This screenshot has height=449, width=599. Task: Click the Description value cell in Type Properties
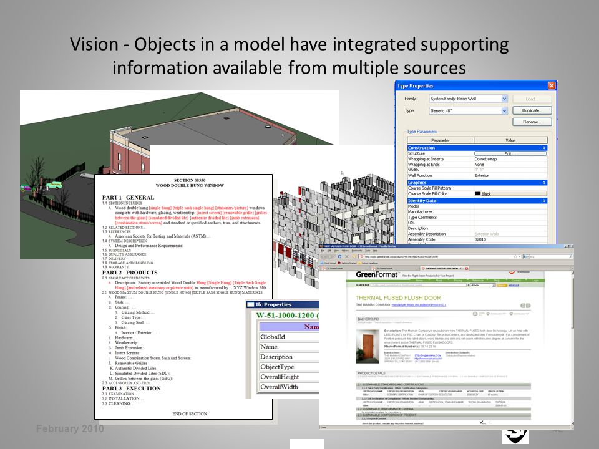(510, 228)
